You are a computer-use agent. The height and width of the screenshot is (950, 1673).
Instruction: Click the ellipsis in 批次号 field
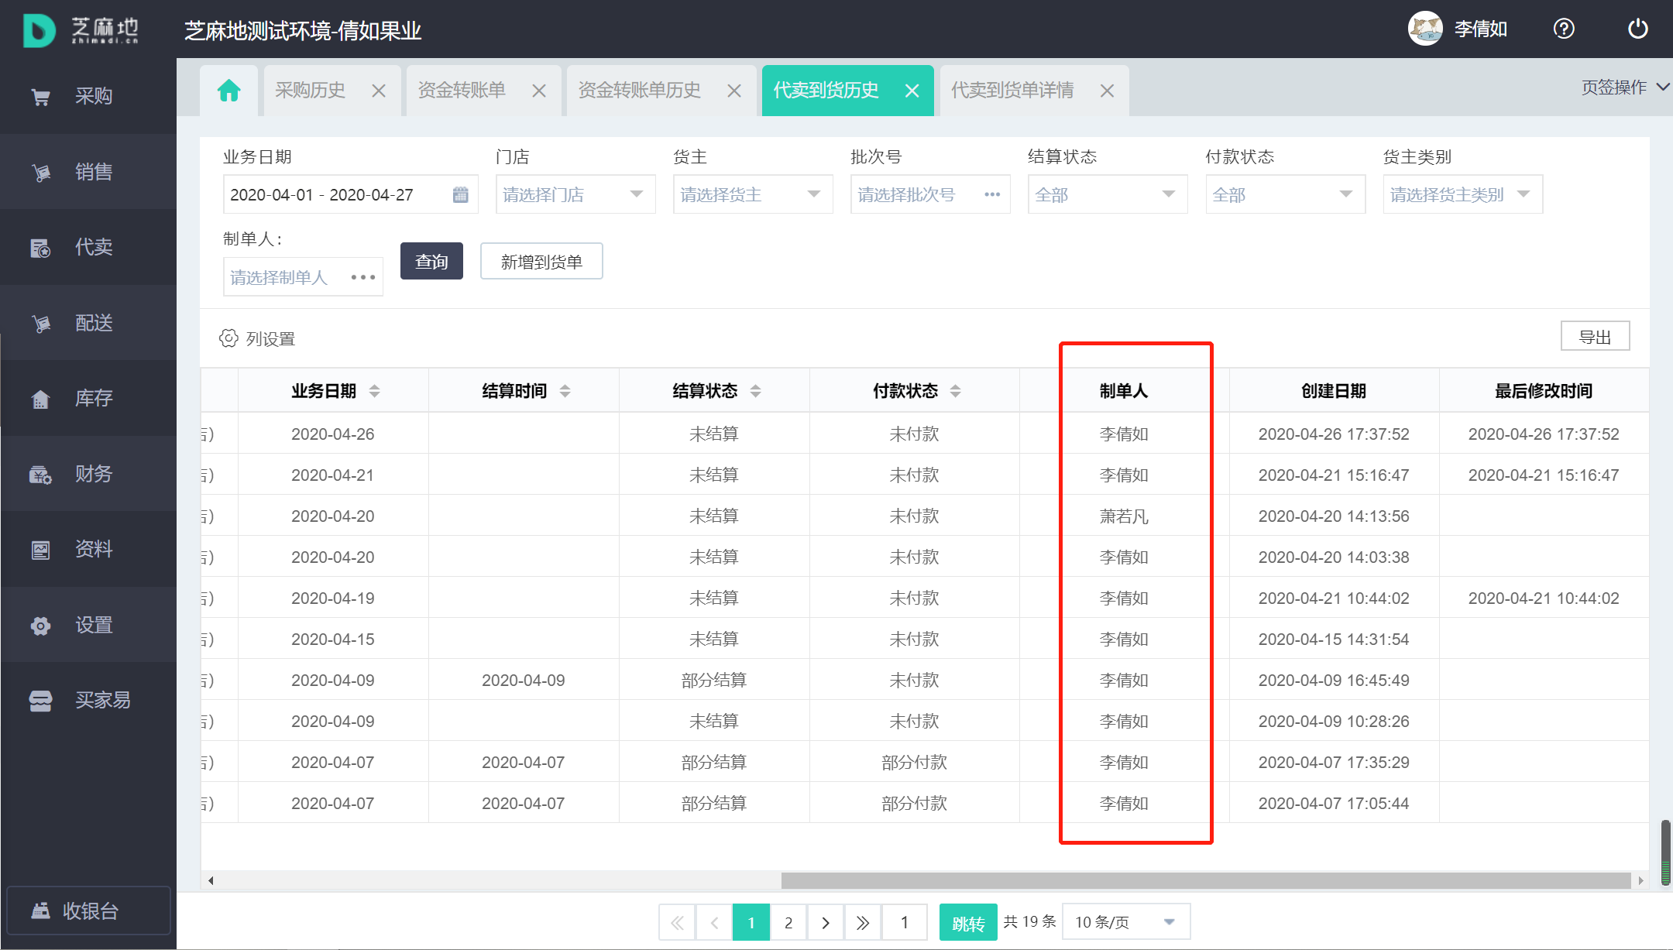tap(992, 194)
